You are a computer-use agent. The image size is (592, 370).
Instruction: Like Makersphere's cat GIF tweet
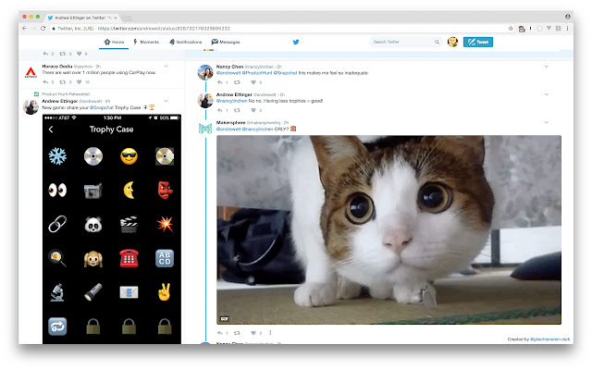[x=253, y=333]
